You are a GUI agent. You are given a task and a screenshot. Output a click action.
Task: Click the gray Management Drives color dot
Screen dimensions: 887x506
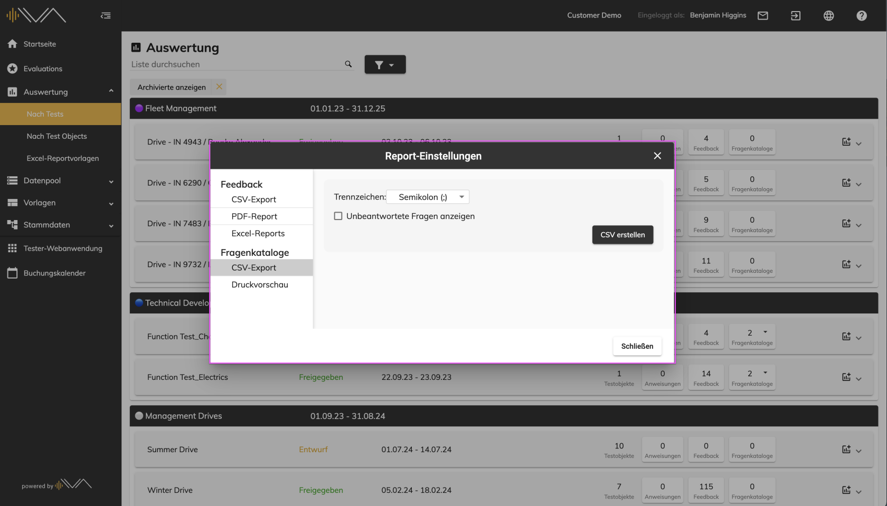tap(139, 416)
